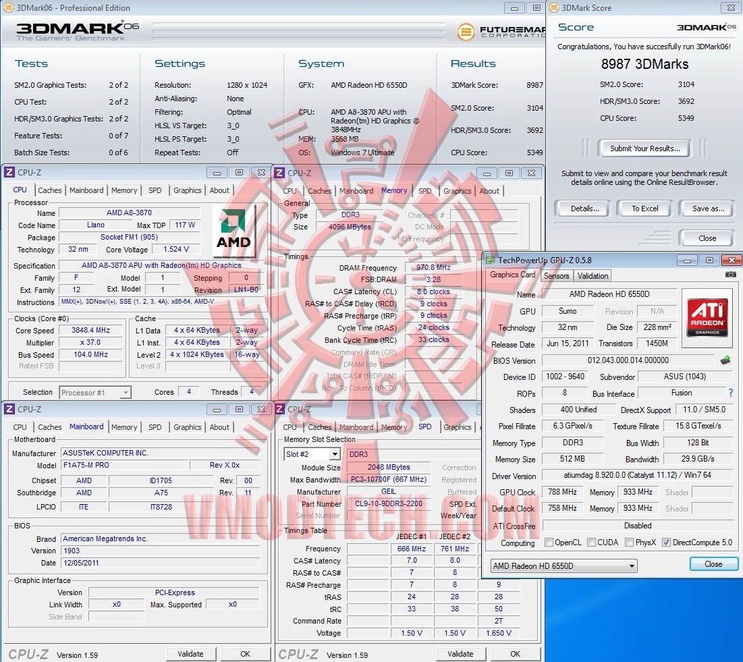Click the BIOS Date 12/05/2011 field
Viewport: 743px width, 662px height.
coord(160,563)
